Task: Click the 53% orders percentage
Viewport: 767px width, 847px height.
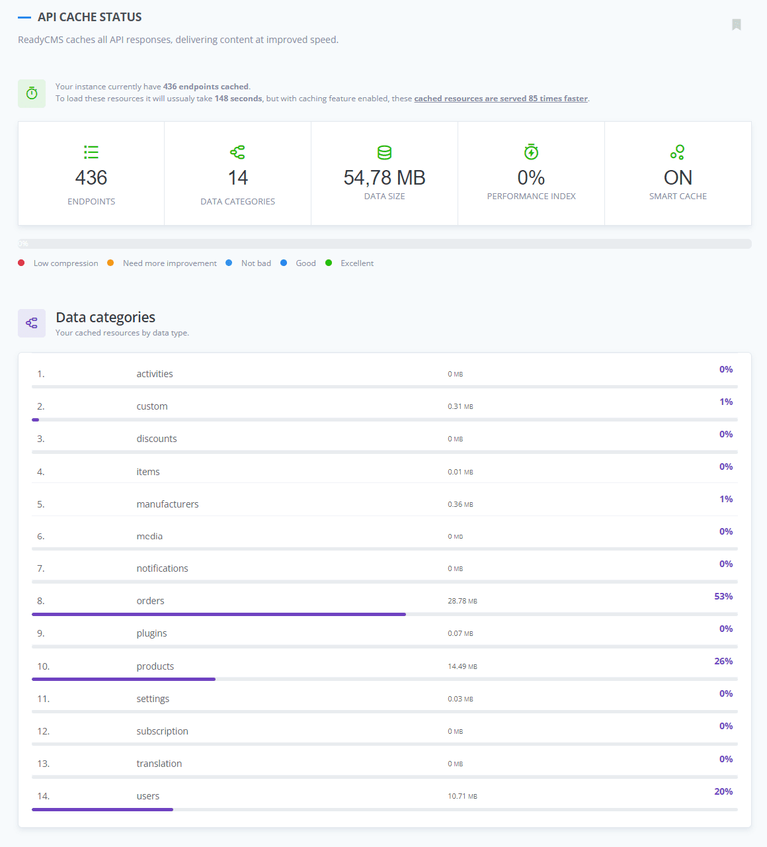Action: coord(723,596)
